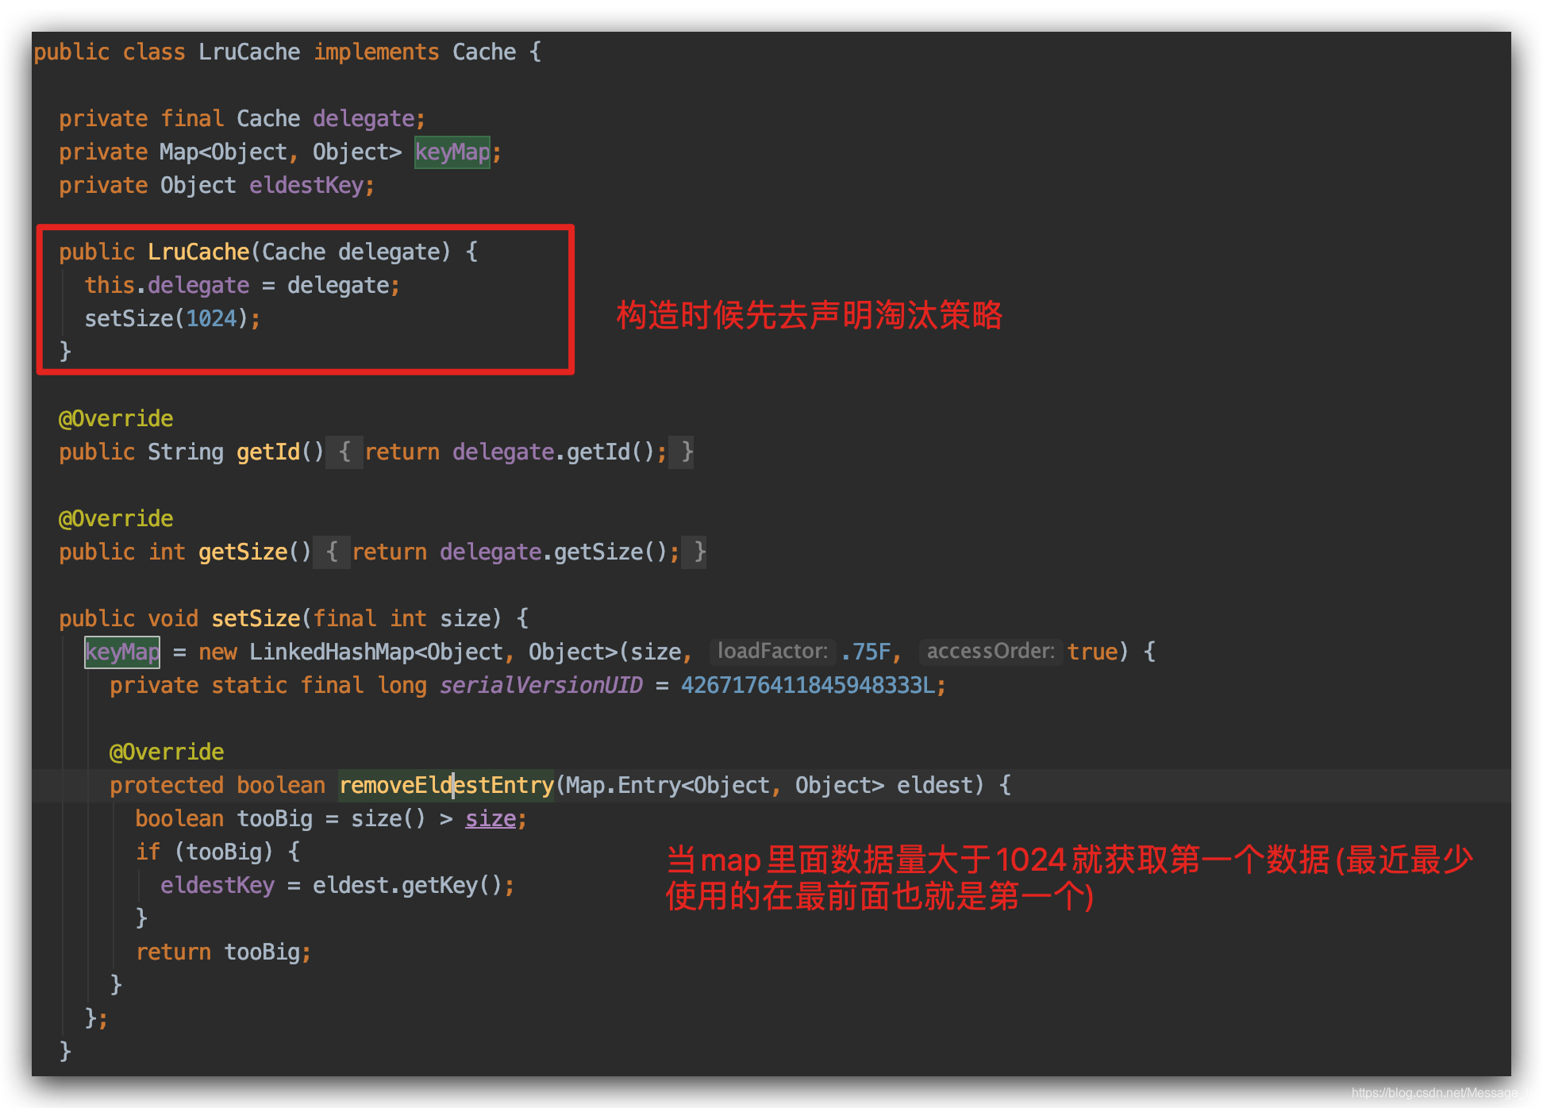Click the red annotation about eviction strategy
The image size is (1543, 1108).
(x=809, y=316)
